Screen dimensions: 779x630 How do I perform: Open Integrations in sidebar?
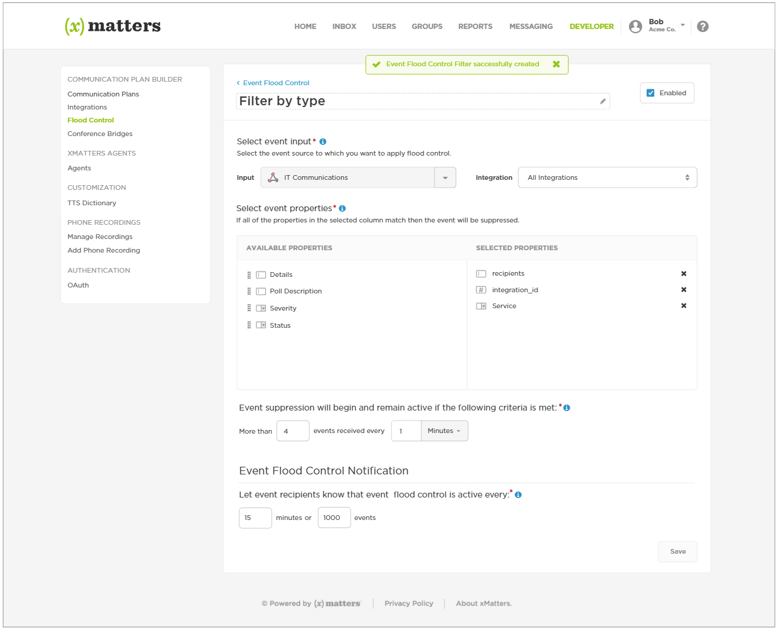(87, 107)
